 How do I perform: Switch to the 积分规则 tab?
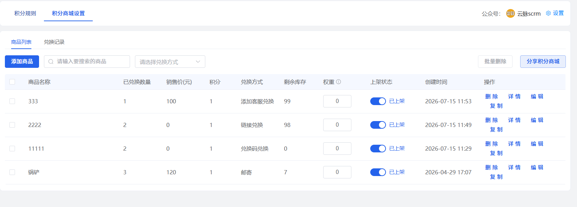pos(25,13)
